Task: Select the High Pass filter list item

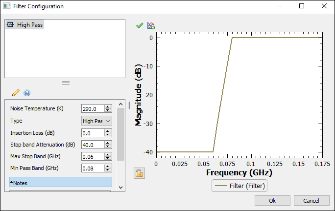Action: 25,25
